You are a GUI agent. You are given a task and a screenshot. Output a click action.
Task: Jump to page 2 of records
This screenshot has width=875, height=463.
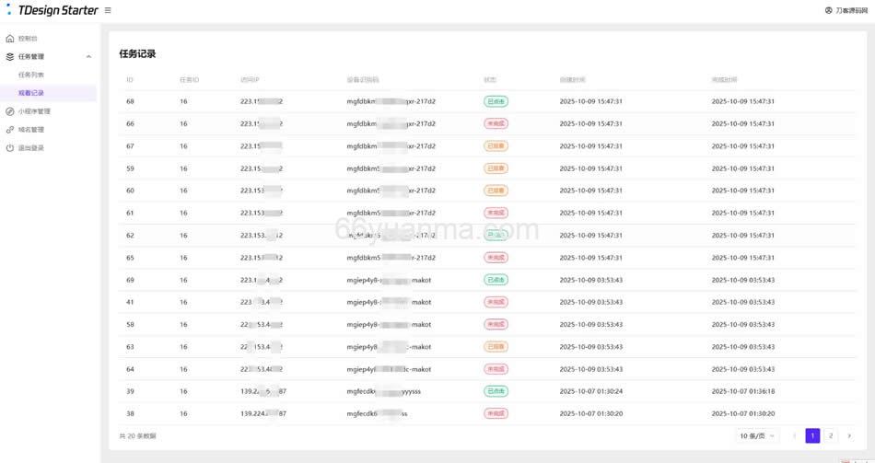coord(831,435)
